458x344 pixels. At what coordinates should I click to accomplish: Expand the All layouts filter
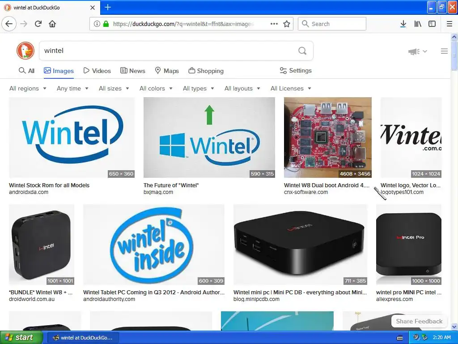point(242,88)
